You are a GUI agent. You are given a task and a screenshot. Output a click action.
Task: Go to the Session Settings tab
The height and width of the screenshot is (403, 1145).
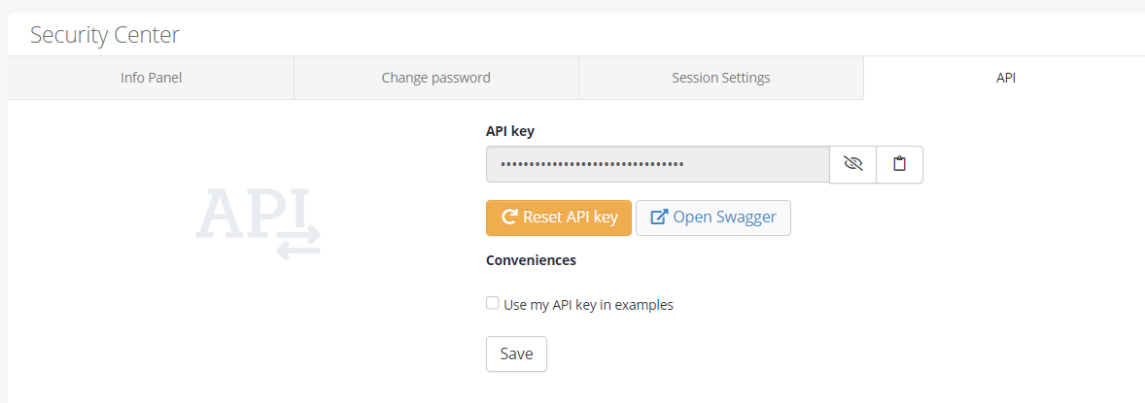pos(720,78)
